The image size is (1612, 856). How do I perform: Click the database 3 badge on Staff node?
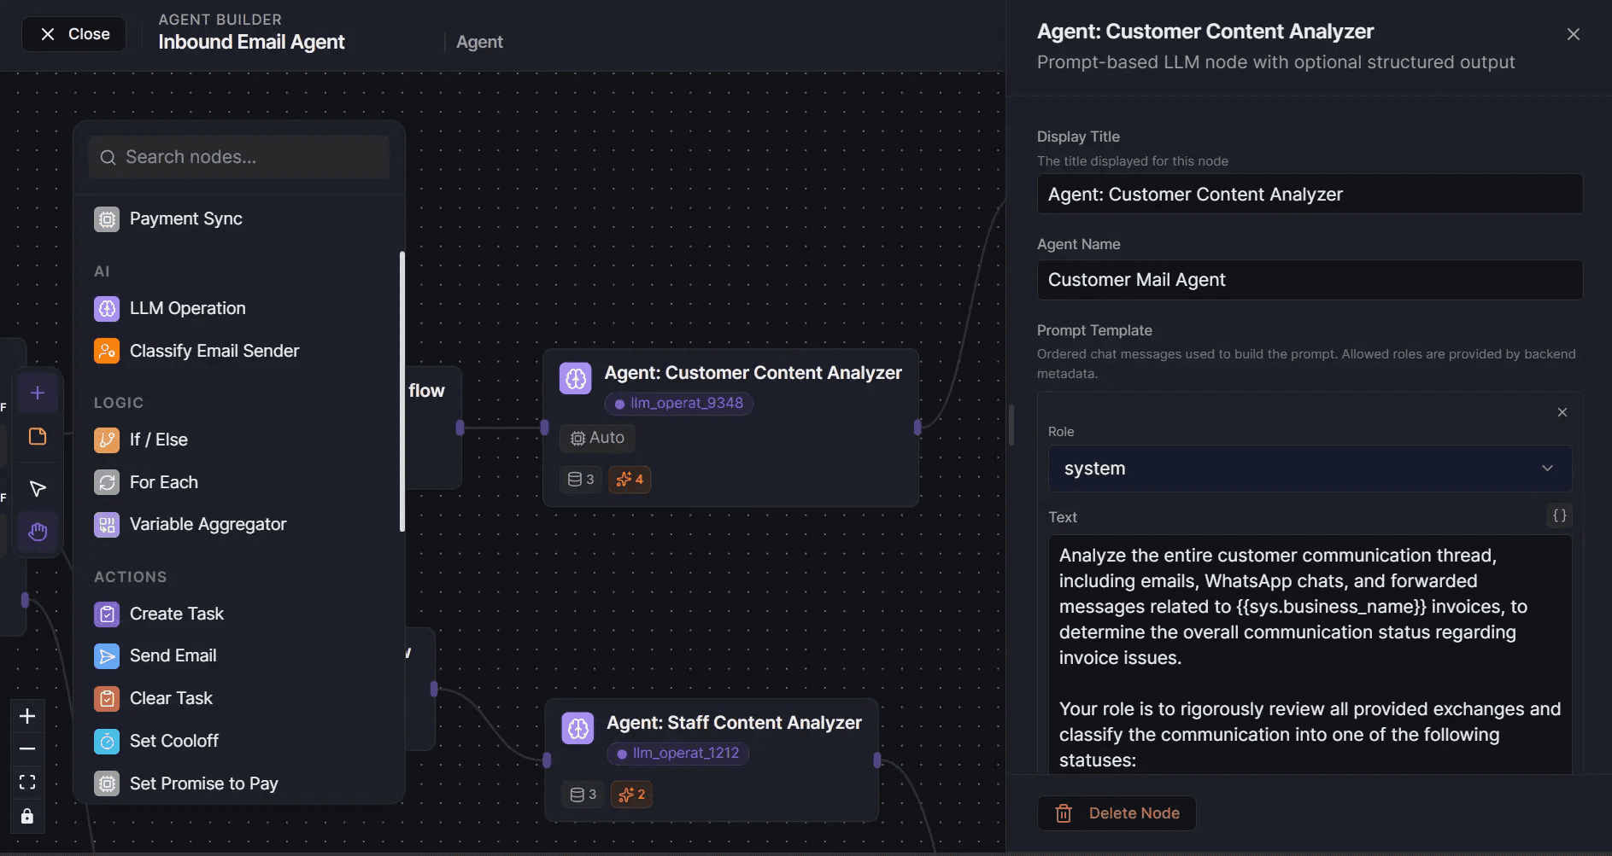tap(583, 795)
